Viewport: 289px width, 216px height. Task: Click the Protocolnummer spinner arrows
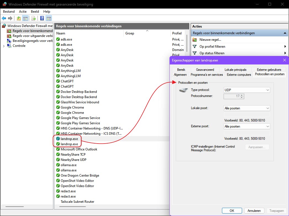click(242, 96)
